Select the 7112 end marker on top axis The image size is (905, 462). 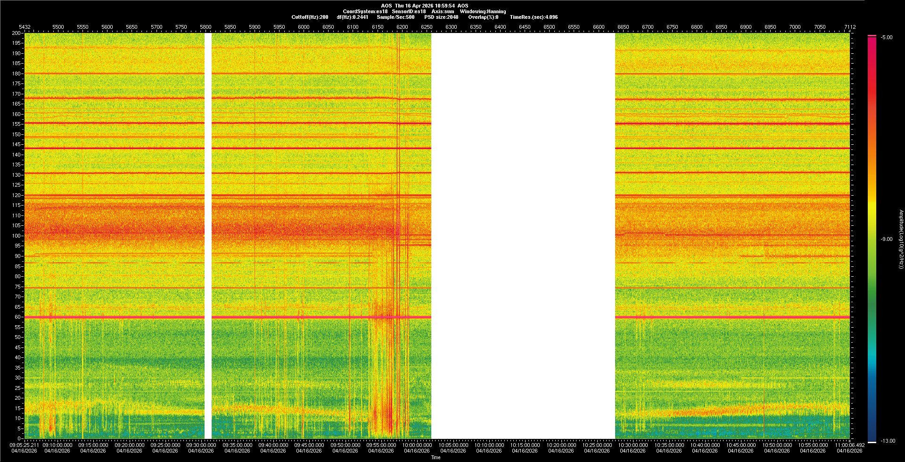tap(849, 27)
